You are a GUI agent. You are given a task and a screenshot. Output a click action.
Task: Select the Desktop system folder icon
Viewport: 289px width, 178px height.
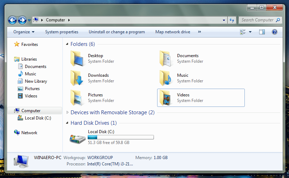(78, 59)
